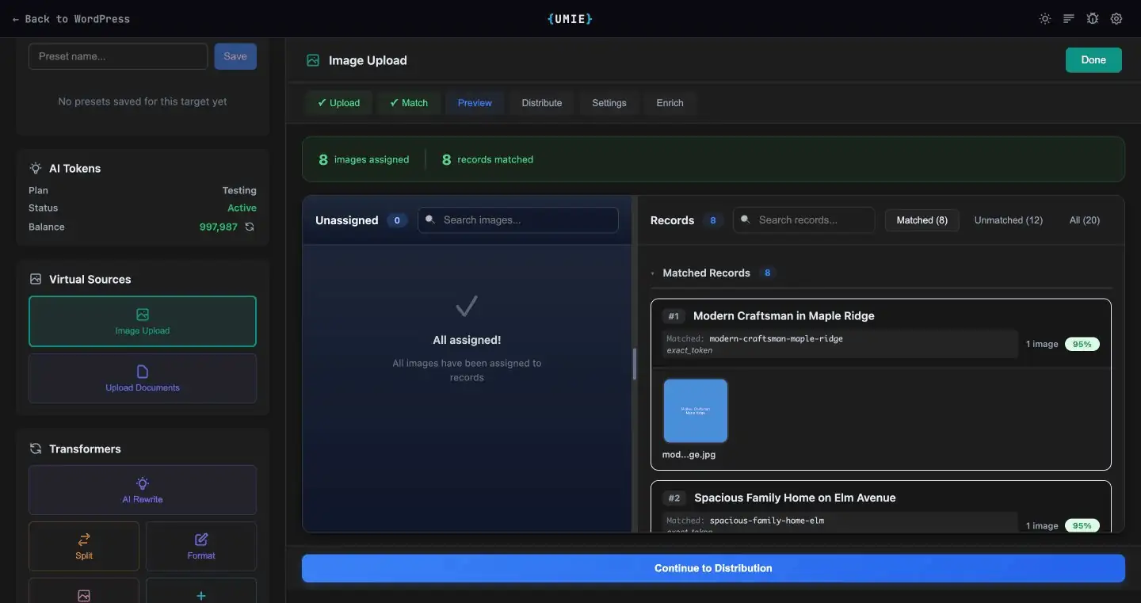Add the AI Rewrite transformer
Viewport: 1141px width, 603px height.
143,490
